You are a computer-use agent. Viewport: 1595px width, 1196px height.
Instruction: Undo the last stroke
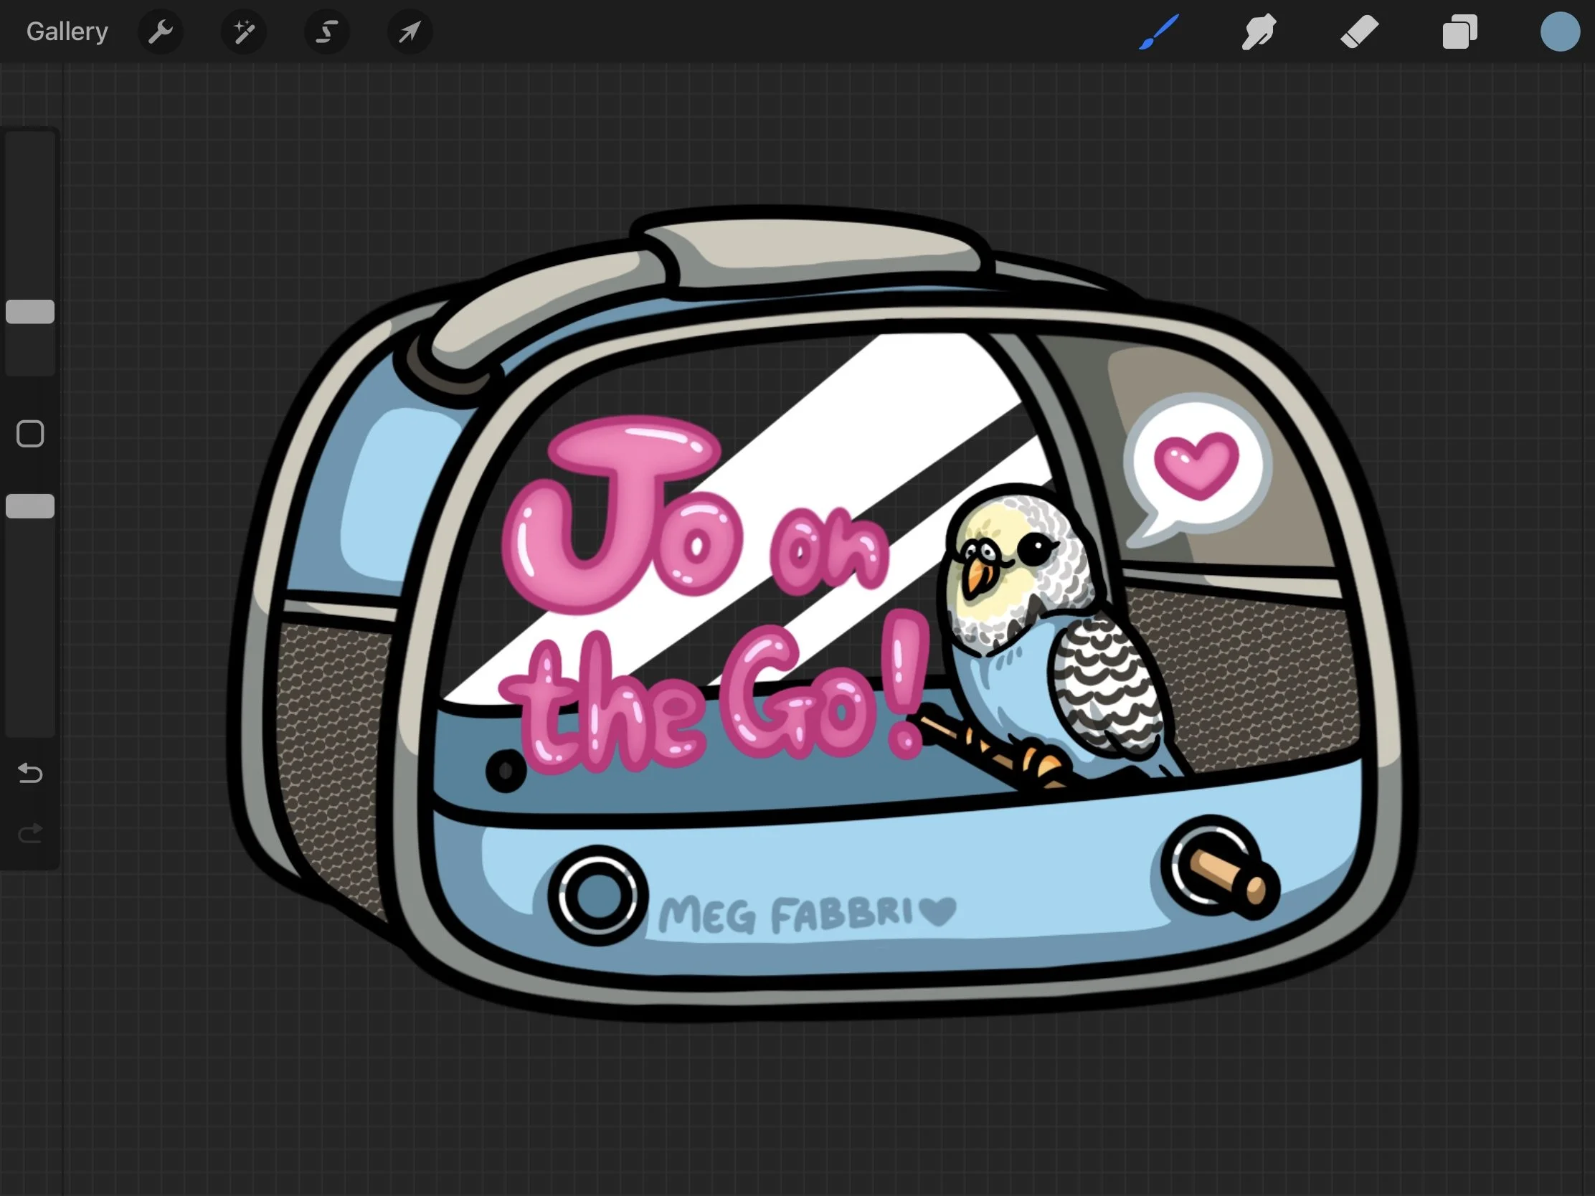pyautogui.click(x=30, y=773)
